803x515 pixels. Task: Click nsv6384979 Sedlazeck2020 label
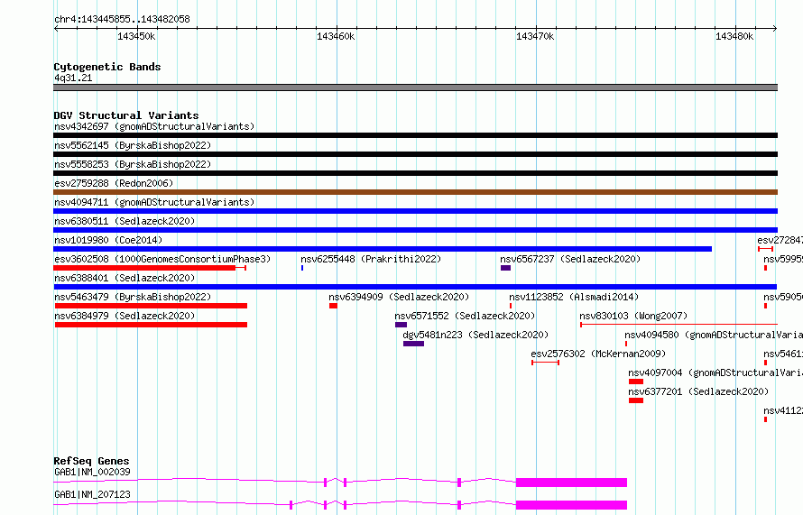click(125, 316)
